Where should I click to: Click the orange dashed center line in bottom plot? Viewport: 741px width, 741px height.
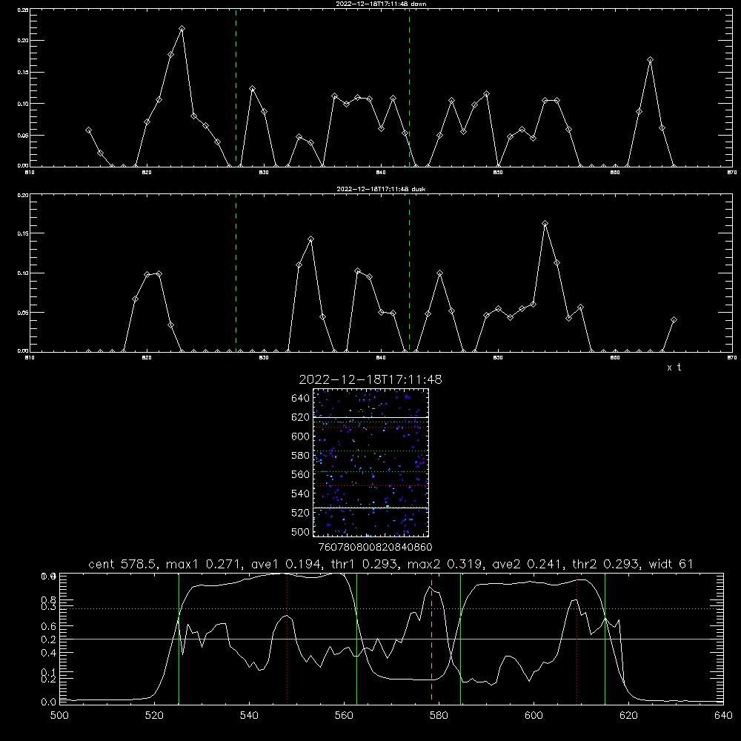point(431,638)
